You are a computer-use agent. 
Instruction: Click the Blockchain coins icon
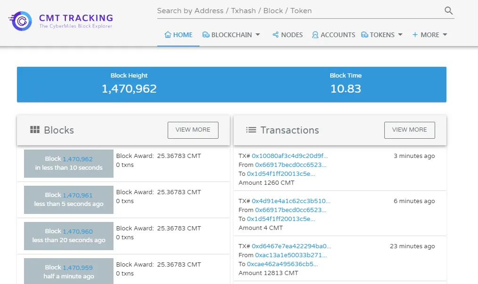click(x=206, y=35)
